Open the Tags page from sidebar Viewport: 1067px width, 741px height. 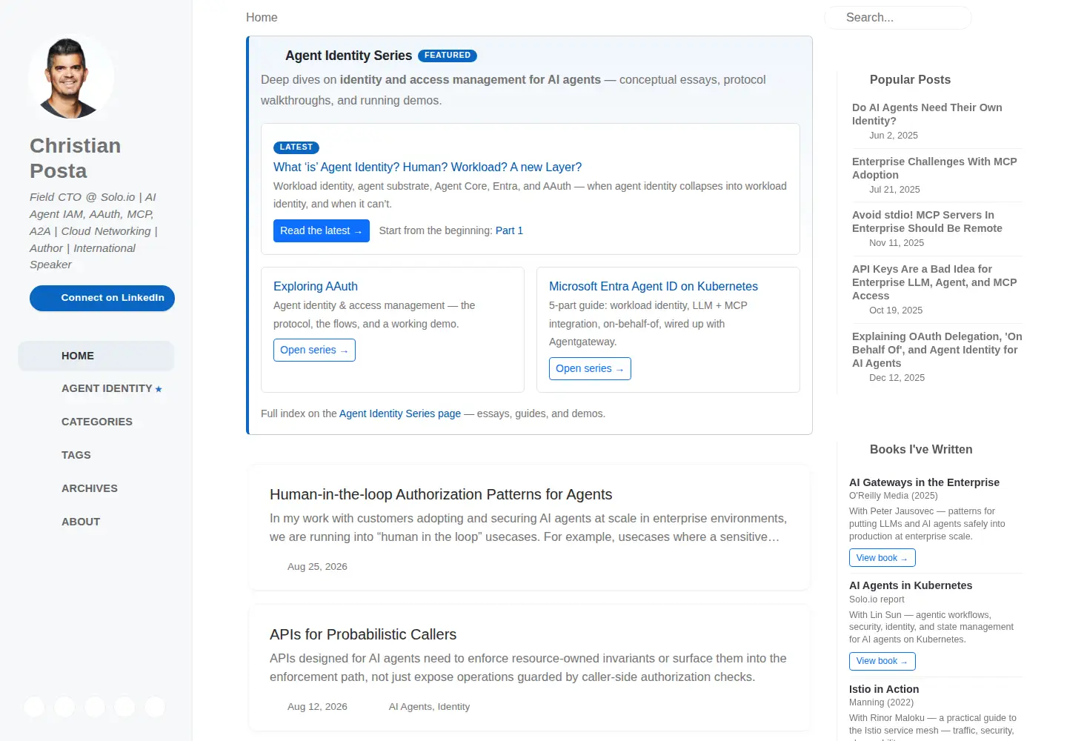(76, 455)
